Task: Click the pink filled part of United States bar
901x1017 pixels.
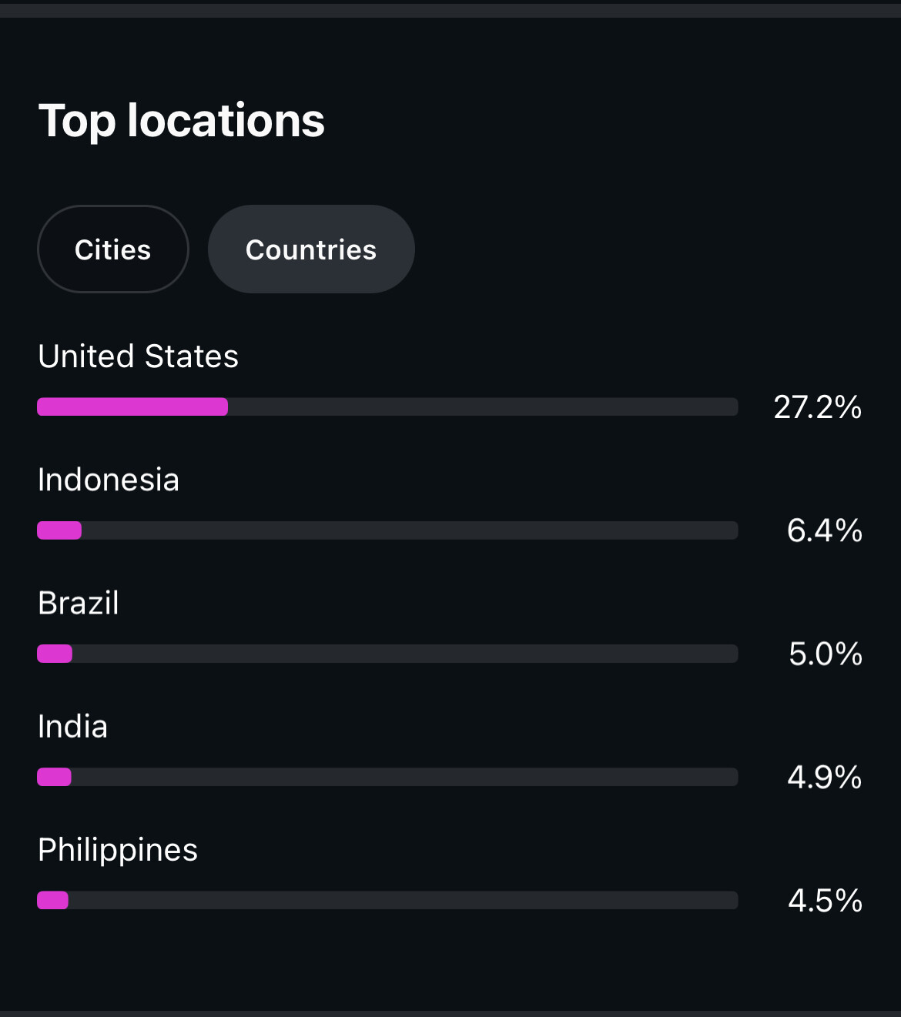Action: click(x=132, y=406)
